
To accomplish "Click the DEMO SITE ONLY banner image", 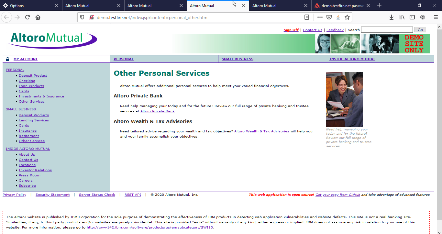I will (x=414, y=44).
